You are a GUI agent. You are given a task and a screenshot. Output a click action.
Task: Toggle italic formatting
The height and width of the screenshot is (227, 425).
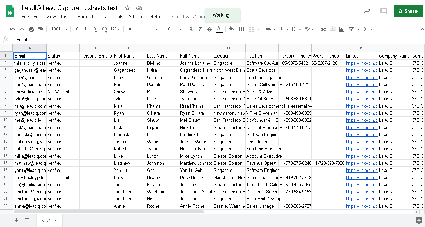coord(200,29)
